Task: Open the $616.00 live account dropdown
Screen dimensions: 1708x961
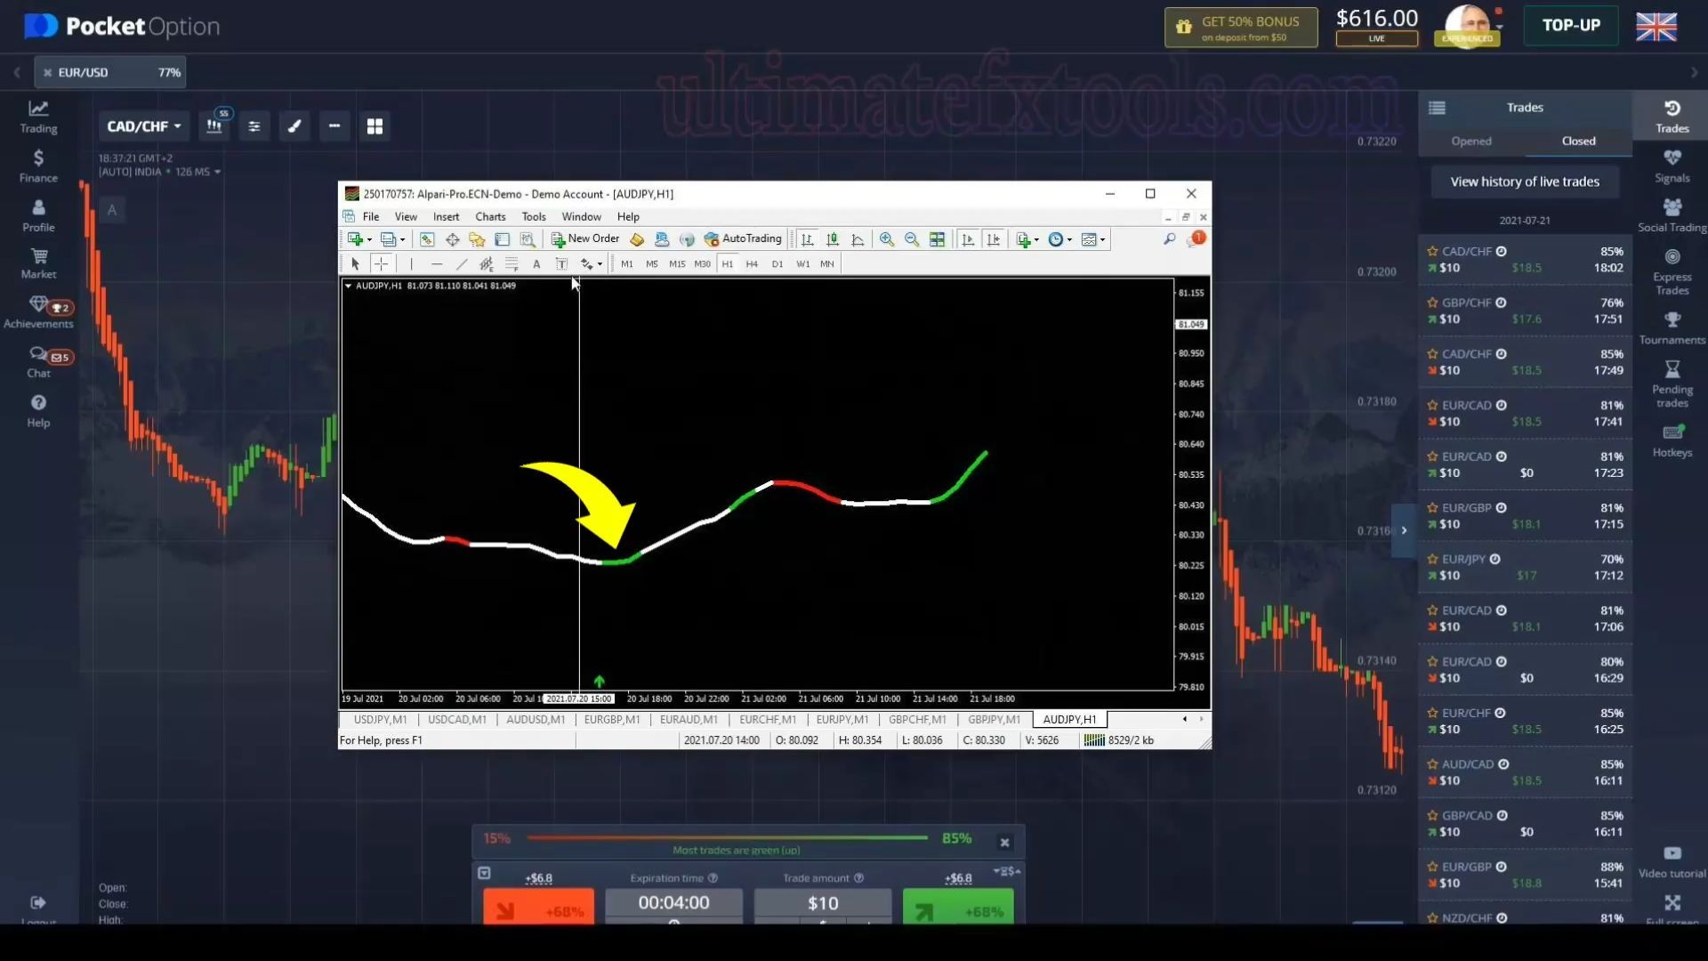Action: pos(1377,26)
